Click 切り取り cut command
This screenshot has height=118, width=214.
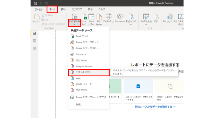point(47,16)
